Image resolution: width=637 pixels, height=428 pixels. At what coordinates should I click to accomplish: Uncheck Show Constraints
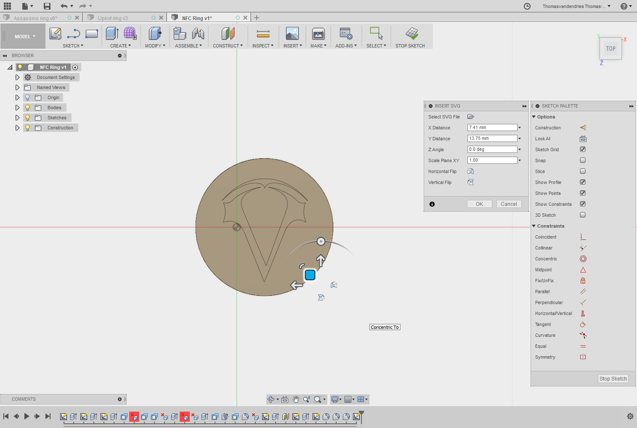pos(583,204)
